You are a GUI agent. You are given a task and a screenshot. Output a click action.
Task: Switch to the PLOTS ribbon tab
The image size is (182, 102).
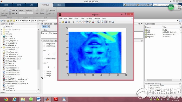point(19,5)
